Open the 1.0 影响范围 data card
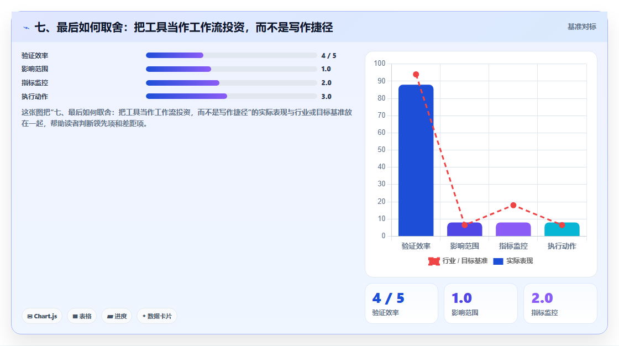Screen dimensions: 619x346 [x=480, y=303]
